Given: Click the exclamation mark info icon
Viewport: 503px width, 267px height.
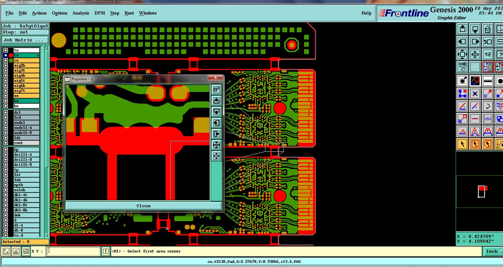Looking at the screenshot, I should (106, 251).
